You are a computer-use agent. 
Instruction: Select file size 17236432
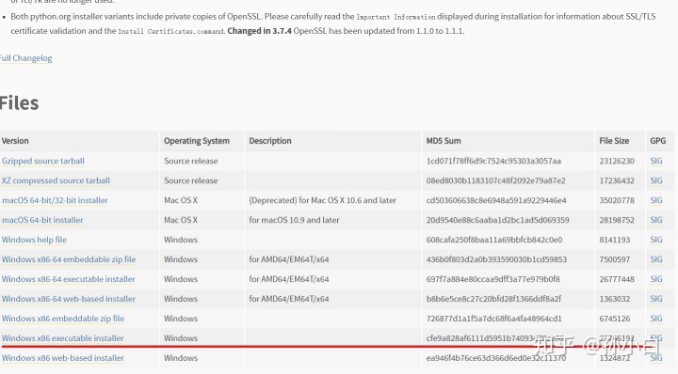(617, 180)
